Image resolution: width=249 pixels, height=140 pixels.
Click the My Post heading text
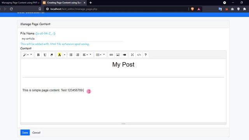(x=123, y=65)
